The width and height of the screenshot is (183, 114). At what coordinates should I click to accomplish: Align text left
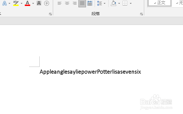point(60,3)
